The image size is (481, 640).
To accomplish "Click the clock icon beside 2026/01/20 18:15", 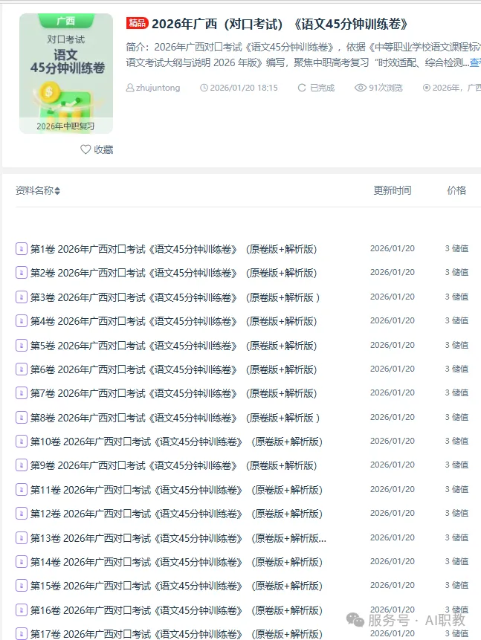I will pos(204,88).
